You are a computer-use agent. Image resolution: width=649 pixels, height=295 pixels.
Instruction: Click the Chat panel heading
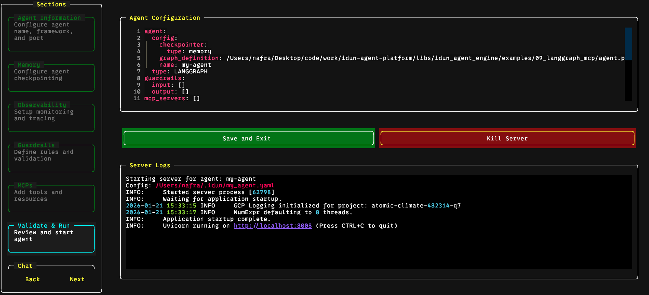[25, 266]
